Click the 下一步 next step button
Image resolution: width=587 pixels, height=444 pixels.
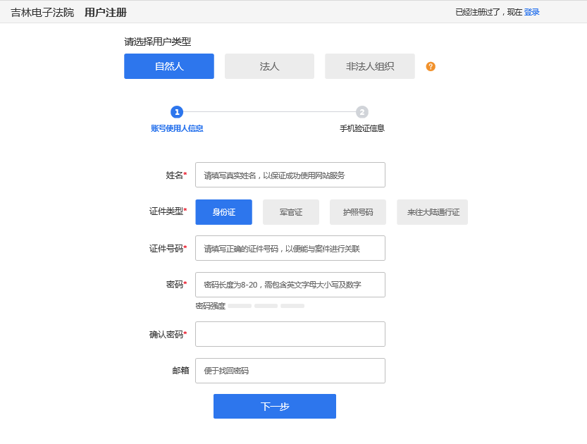coord(275,406)
